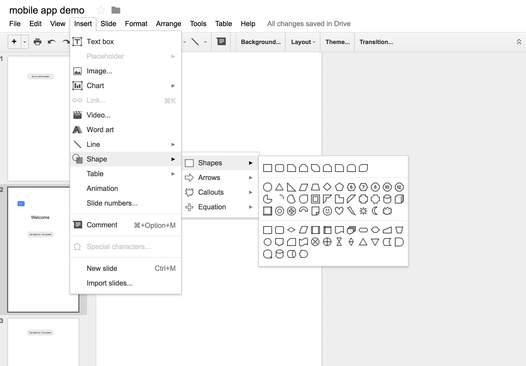This screenshot has width=526, height=366.
Task: Click the undo arrow icon
Action: point(51,42)
